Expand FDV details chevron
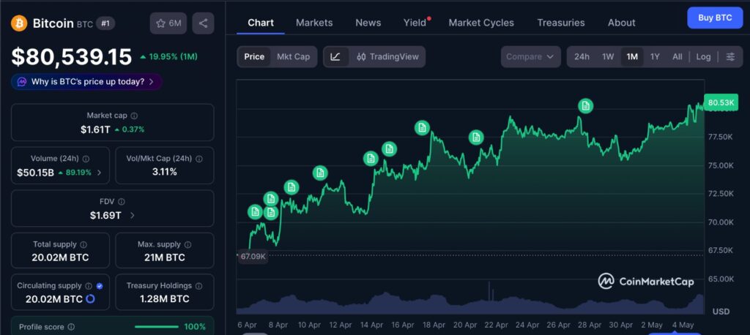 133,216
